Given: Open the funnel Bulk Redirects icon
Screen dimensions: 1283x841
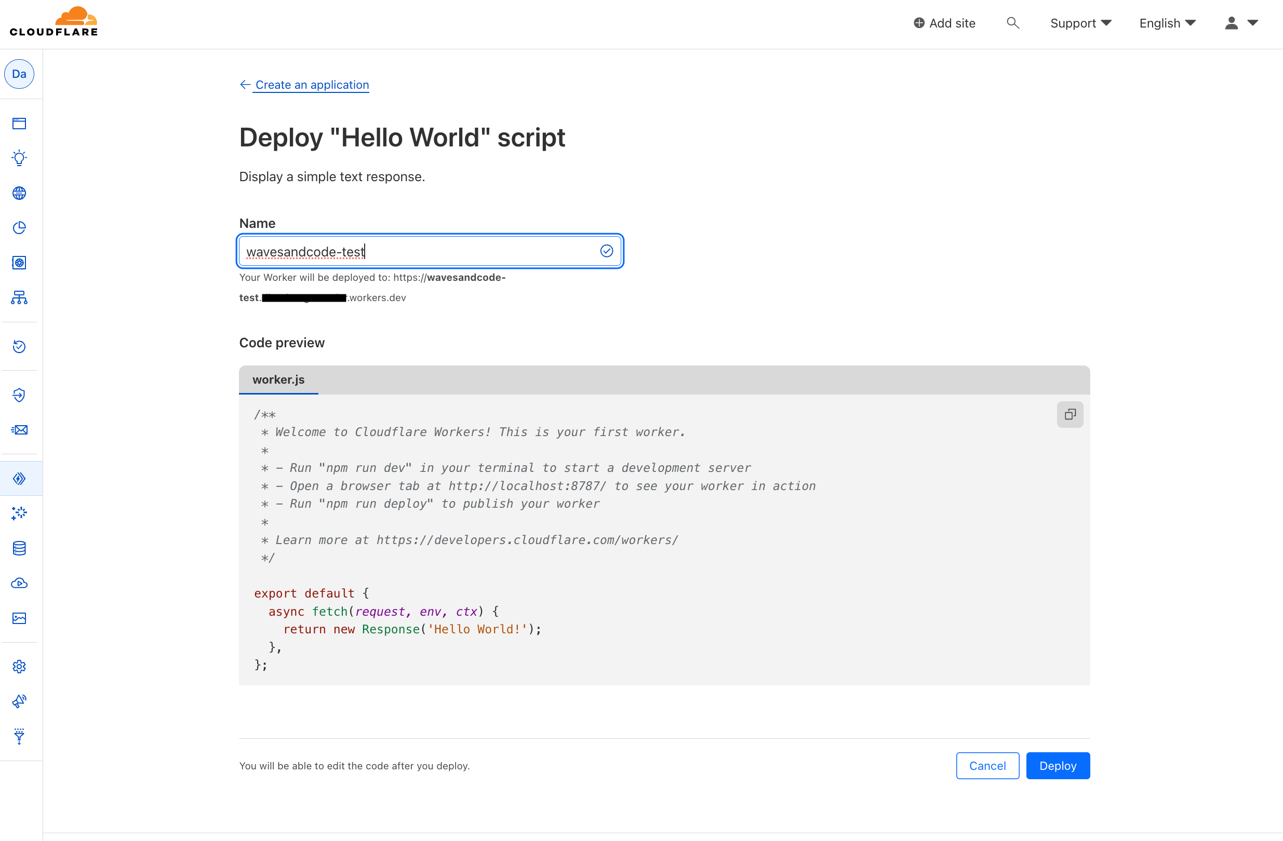Looking at the screenshot, I should coord(19,737).
